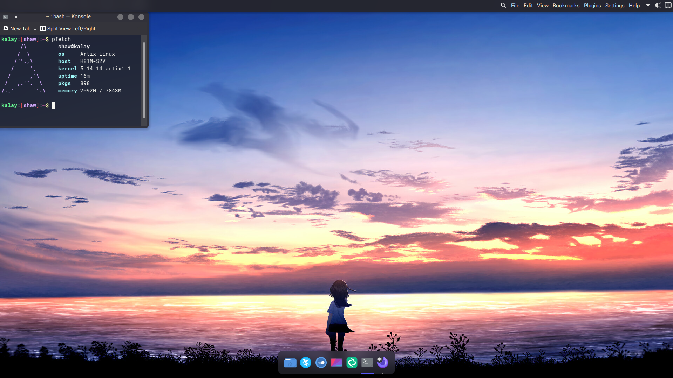
Task: Expand the New Tab dropdown arrow
Action: click(35, 29)
